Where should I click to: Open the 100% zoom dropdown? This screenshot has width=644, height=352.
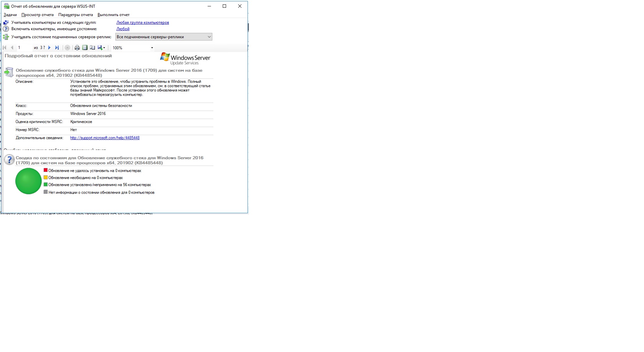[x=152, y=48]
